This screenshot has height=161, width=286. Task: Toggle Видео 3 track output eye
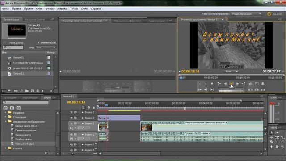(x=71, y=112)
